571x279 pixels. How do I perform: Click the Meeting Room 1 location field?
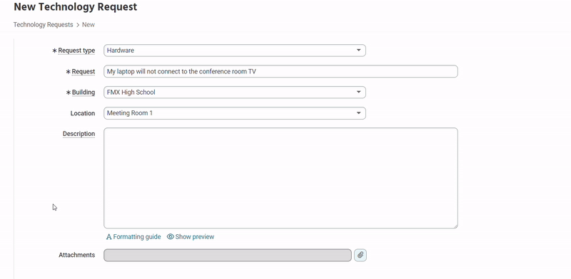click(235, 113)
